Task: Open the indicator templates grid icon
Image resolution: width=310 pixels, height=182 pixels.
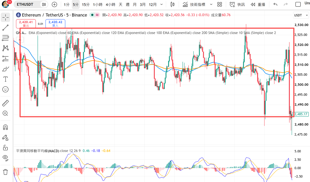Action: point(220,4)
